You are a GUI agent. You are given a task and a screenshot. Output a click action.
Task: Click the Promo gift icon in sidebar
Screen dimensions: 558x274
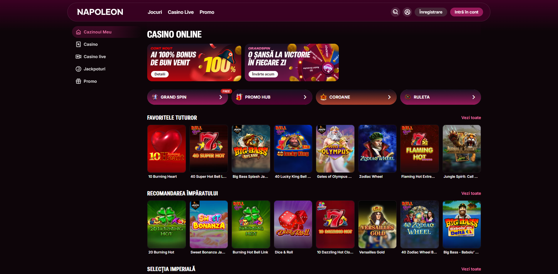tap(78, 81)
